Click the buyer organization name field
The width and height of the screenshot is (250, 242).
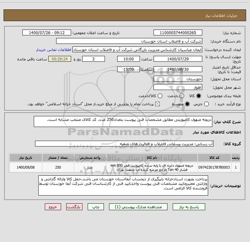click(x=129, y=41)
